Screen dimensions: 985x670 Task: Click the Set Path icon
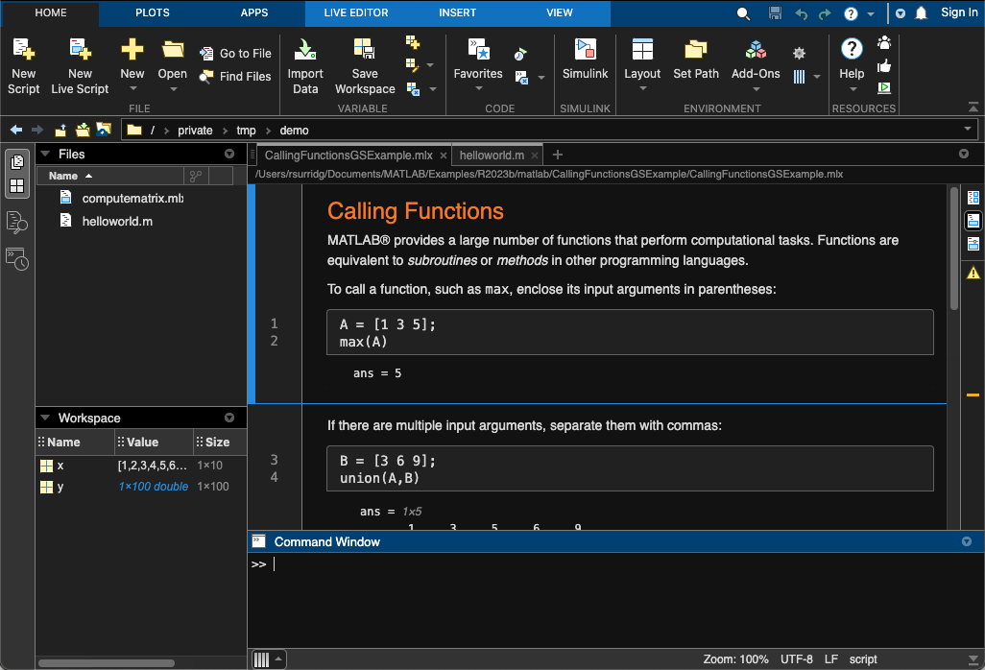(696, 50)
